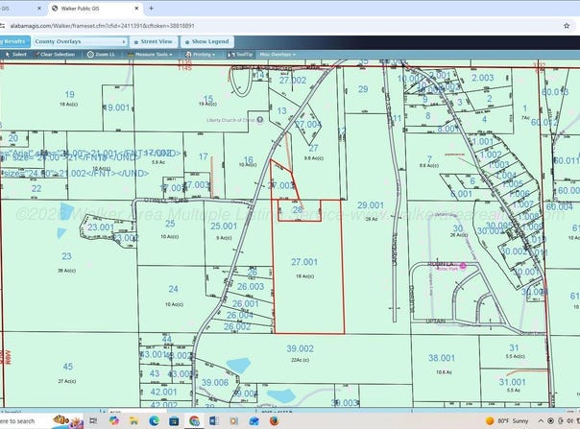Toggle the ToolTip tool
Screen dimensions: 580x429
(240, 55)
